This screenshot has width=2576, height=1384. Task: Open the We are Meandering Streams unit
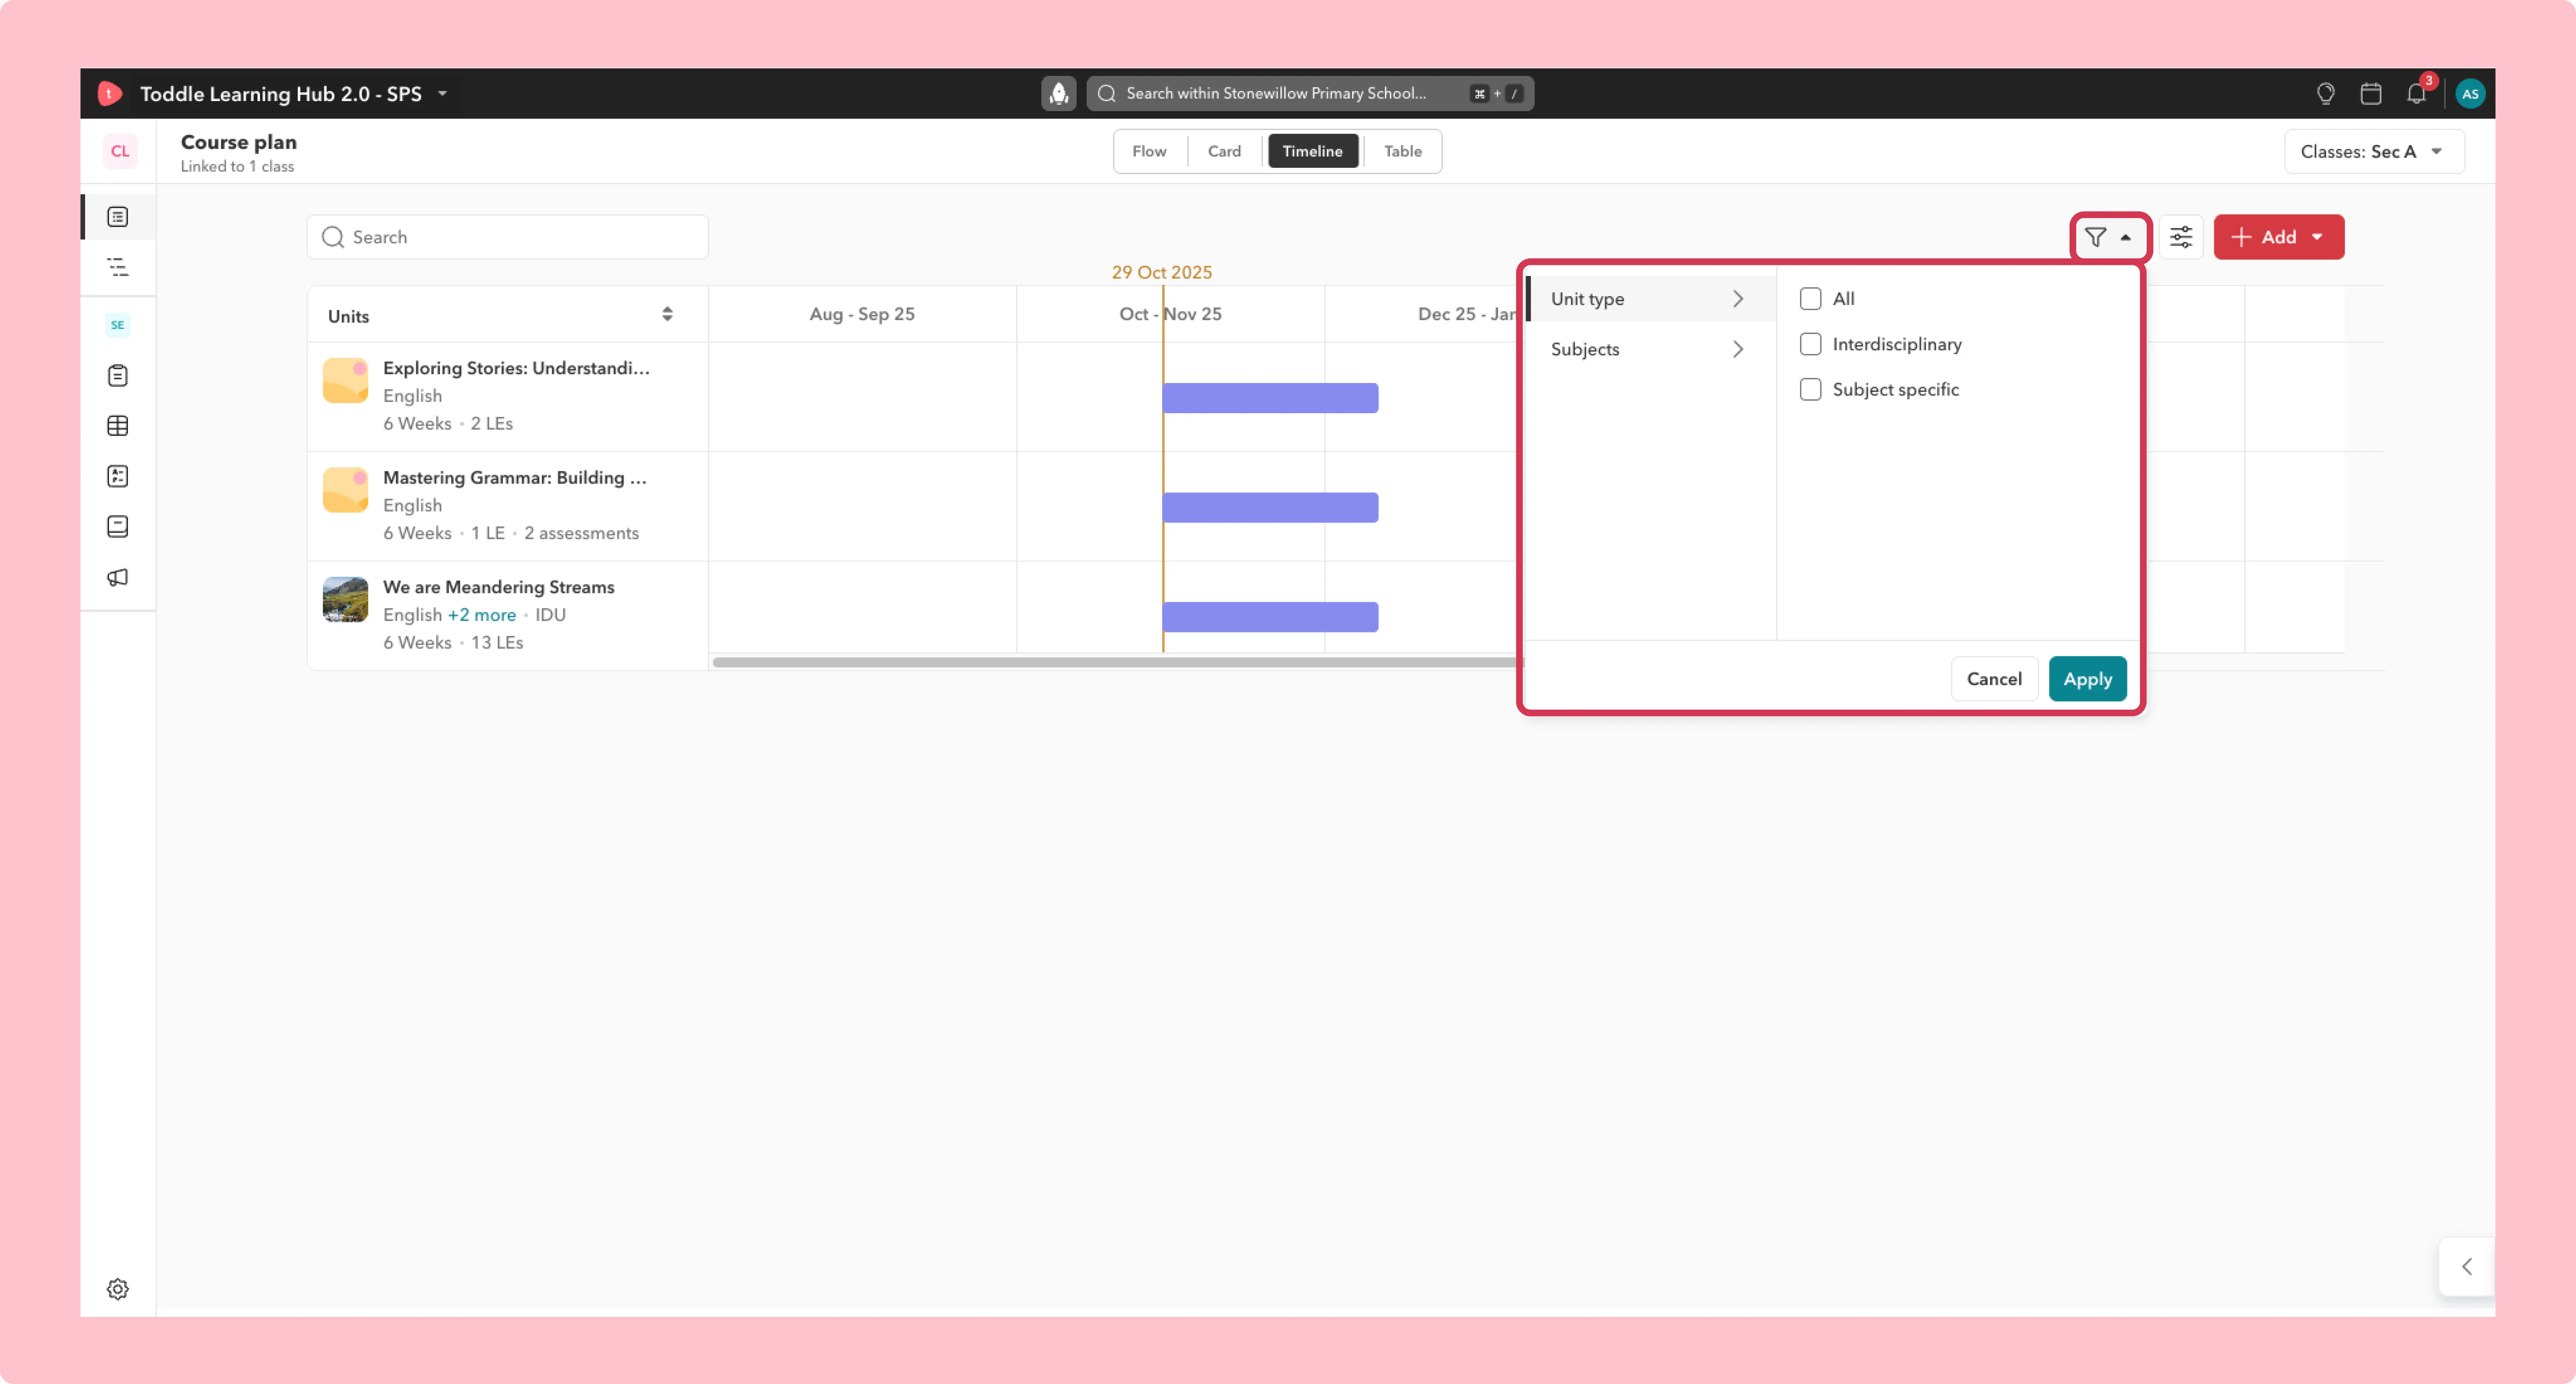pyautogui.click(x=498, y=587)
